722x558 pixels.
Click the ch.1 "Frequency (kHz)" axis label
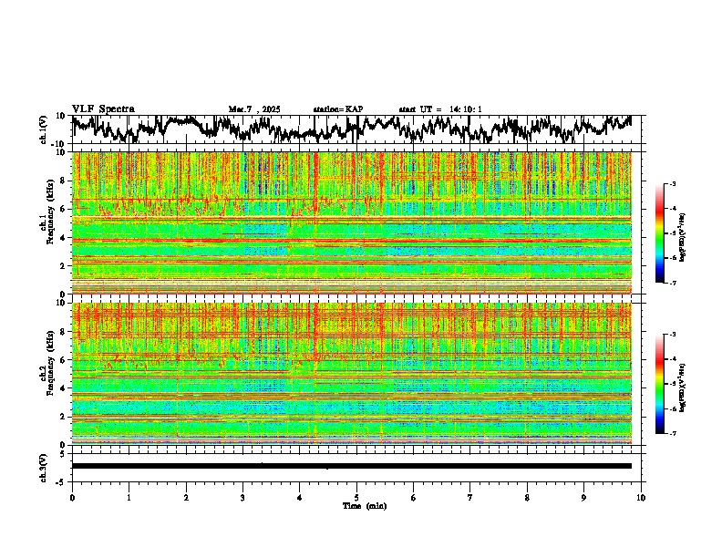[x=50, y=212]
